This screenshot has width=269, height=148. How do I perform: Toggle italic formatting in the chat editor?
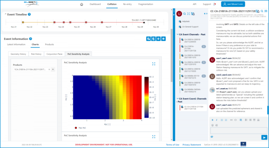(216, 120)
